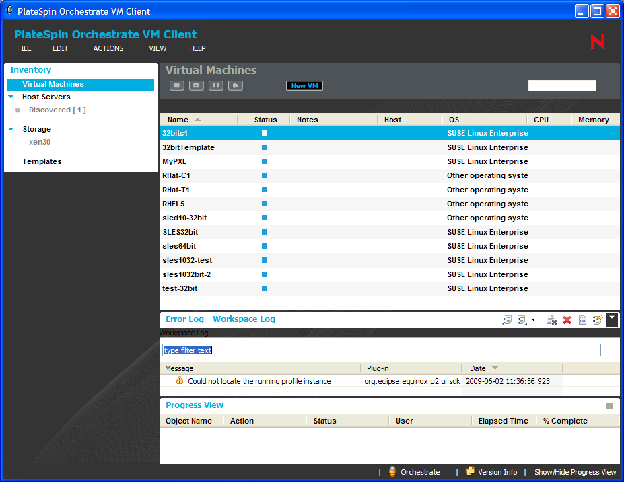Select the sled10-32bit VM row
Screen dimensions: 624x482
(390, 218)
